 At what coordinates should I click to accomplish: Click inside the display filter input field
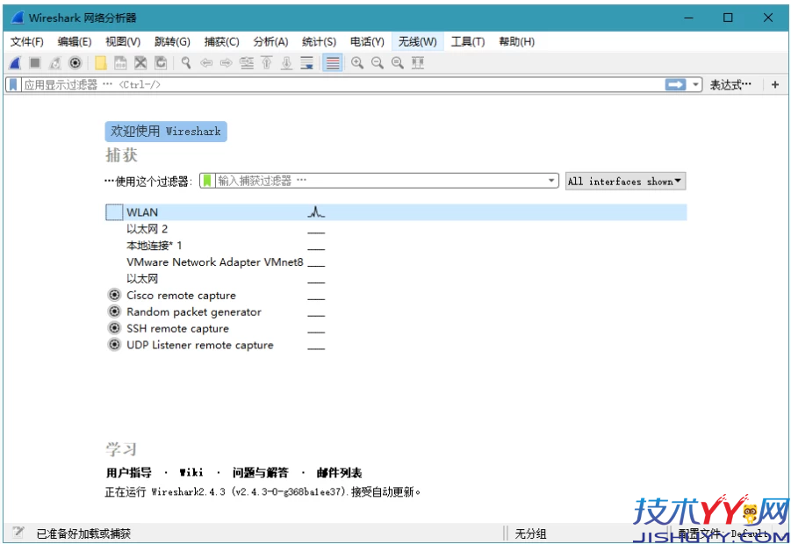tap(263, 84)
